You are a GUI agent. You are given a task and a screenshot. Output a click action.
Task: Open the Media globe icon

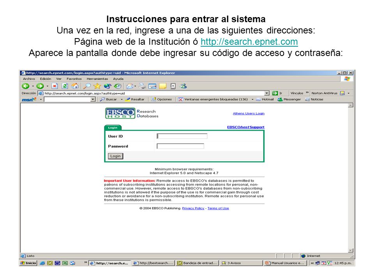108,86
